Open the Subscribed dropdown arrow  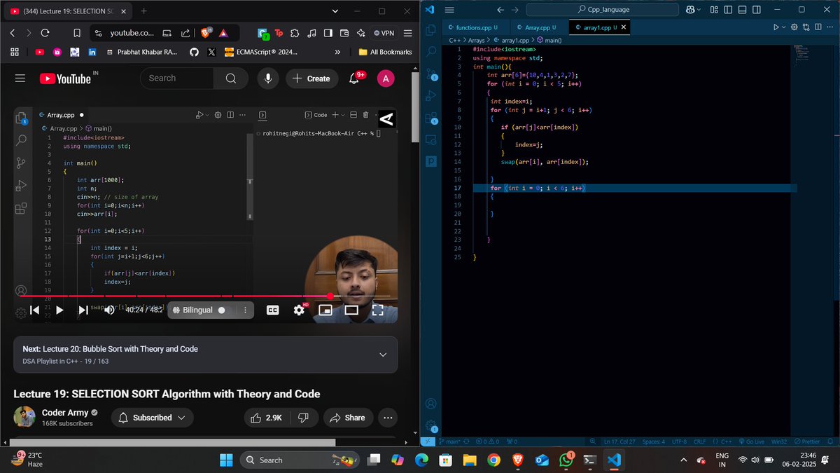[x=181, y=418]
